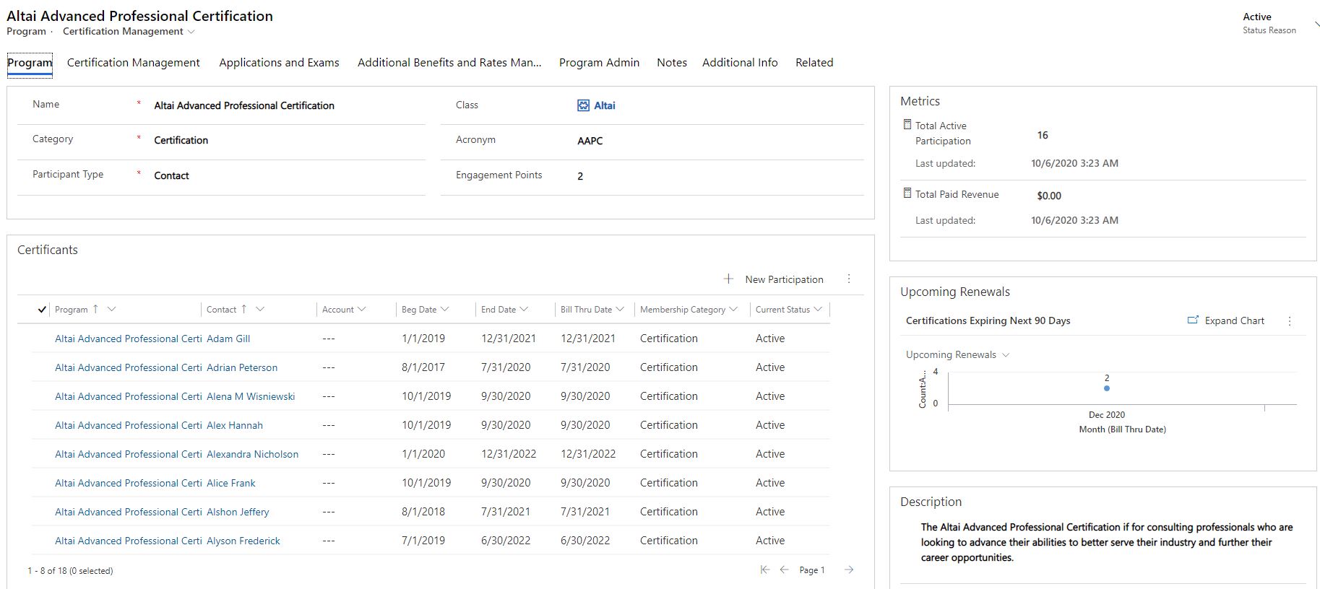Go to next page of certificants
Screen dimensions: 1320x589
(849, 570)
